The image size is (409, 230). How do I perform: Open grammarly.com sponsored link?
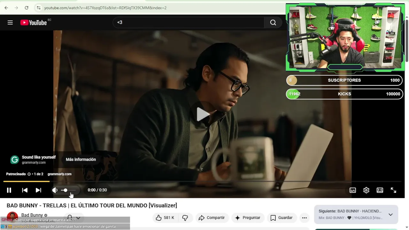(x=59, y=174)
